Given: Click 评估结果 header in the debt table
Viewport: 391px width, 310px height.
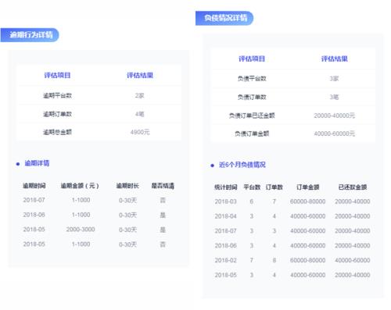Looking at the screenshot, I should pos(335,59).
